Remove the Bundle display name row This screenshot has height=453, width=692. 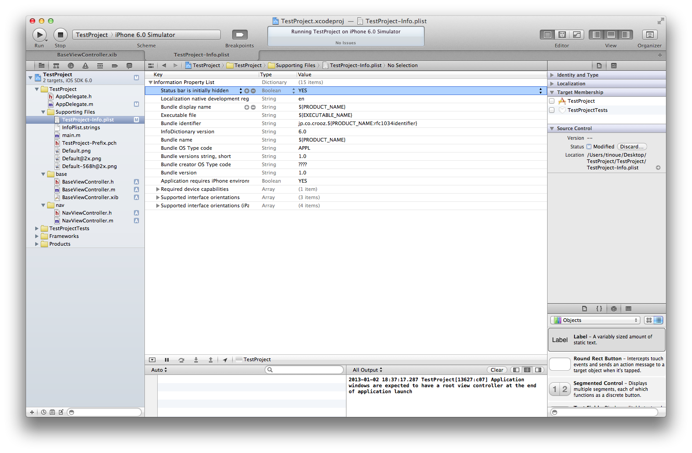point(253,107)
